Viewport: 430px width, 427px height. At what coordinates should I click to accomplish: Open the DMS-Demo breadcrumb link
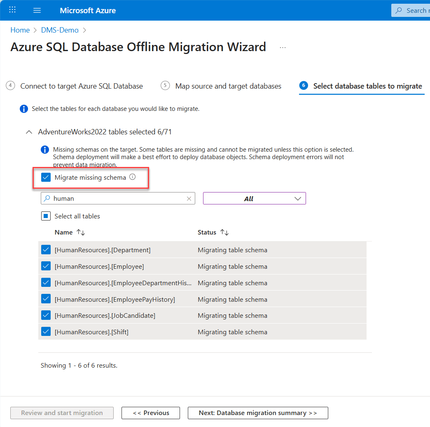pyautogui.click(x=60, y=30)
